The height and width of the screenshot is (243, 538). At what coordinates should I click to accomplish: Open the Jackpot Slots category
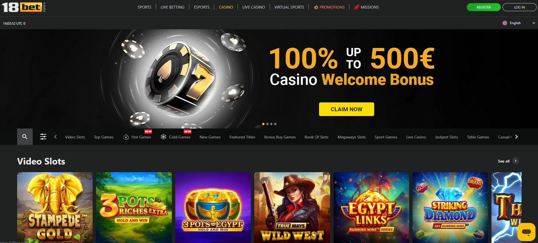tap(446, 137)
